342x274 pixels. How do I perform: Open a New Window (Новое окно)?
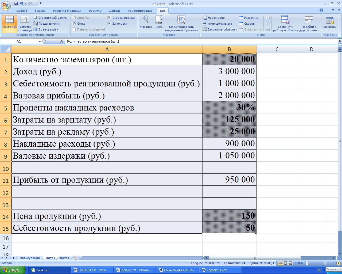pyautogui.click(x=213, y=18)
